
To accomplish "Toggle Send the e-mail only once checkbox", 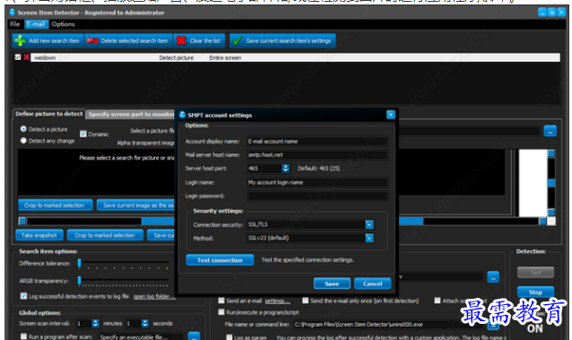I will coord(306,301).
